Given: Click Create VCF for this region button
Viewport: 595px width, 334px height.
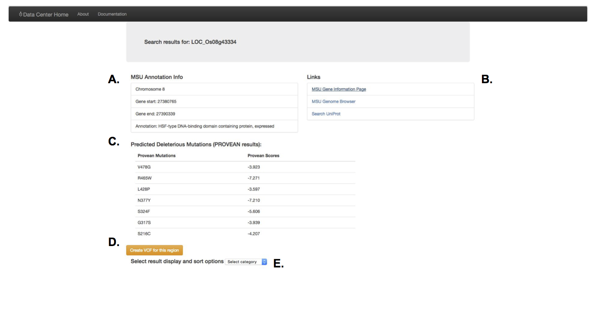Looking at the screenshot, I should 155,250.
